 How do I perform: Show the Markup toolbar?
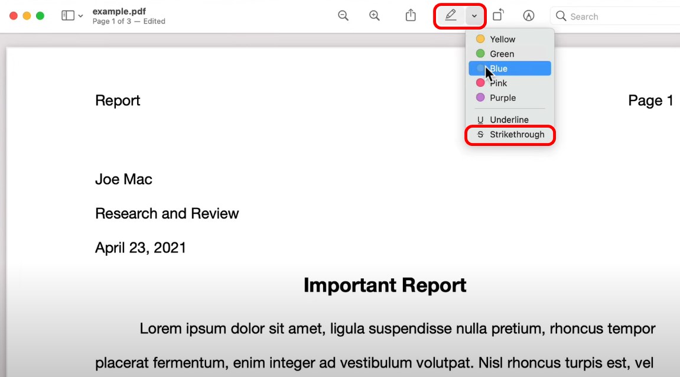click(529, 15)
